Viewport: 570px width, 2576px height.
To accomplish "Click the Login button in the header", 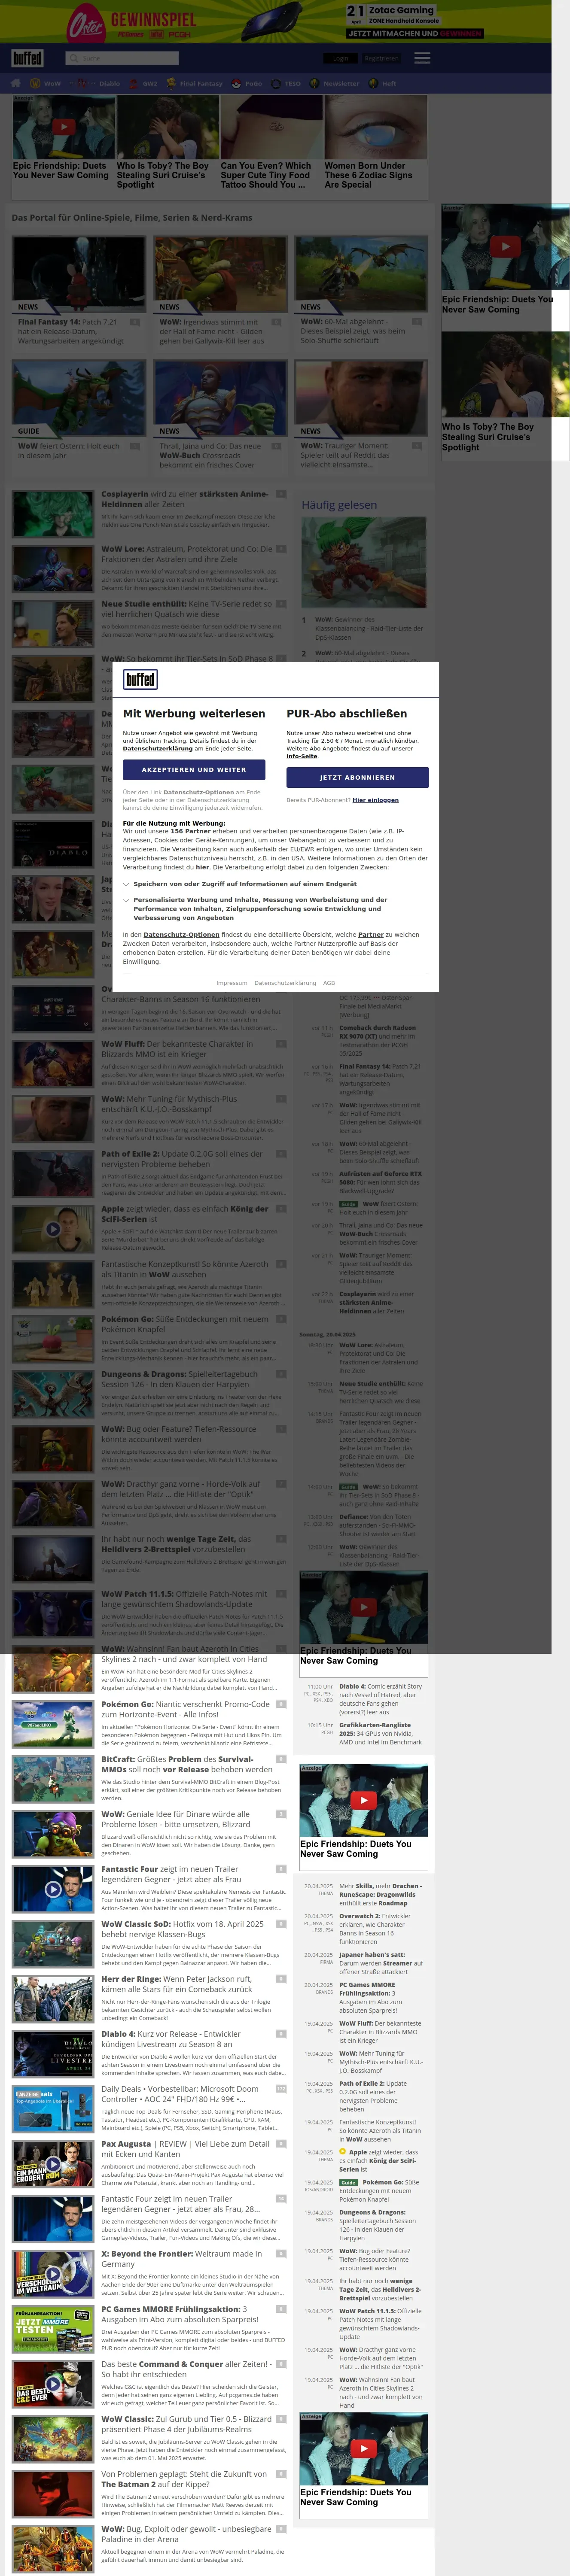I will click(x=340, y=58).
